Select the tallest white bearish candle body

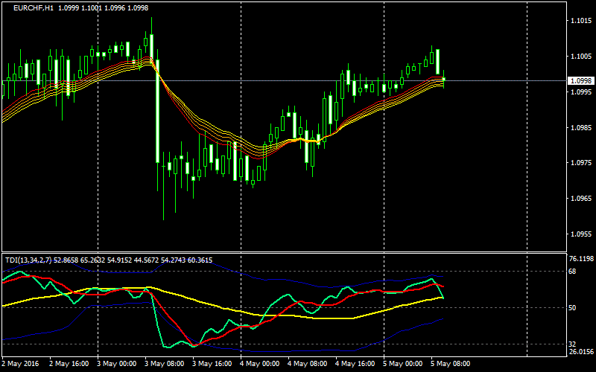click(157, 111)
